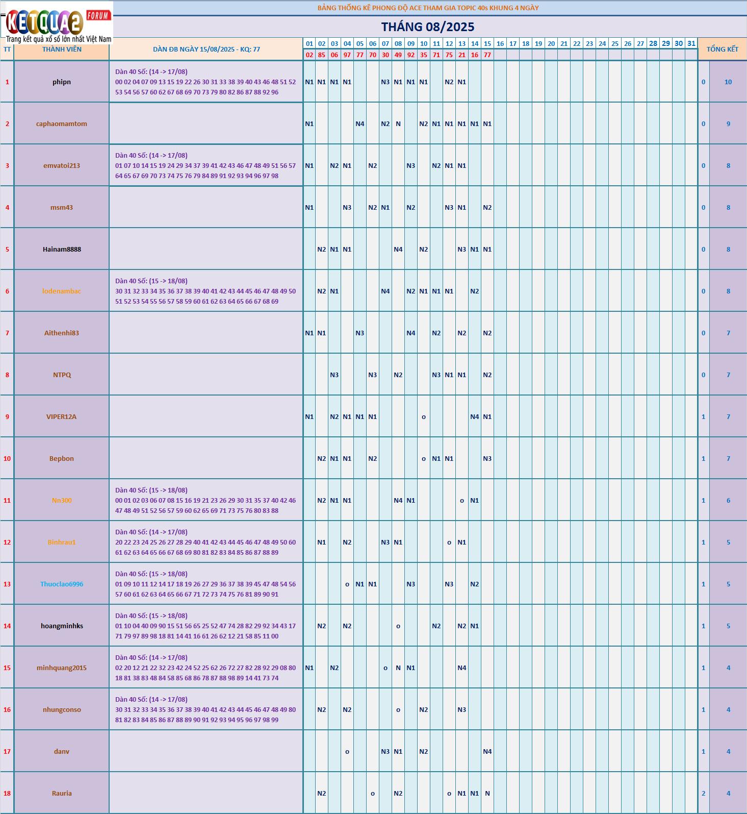Select member name Thuoclao6996

pos(62,584)
